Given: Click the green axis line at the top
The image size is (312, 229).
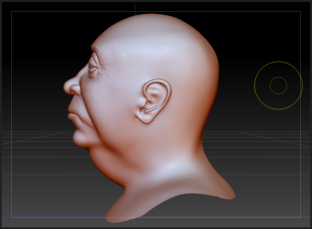Looking at the screenshot, I should tap(135, 7).
